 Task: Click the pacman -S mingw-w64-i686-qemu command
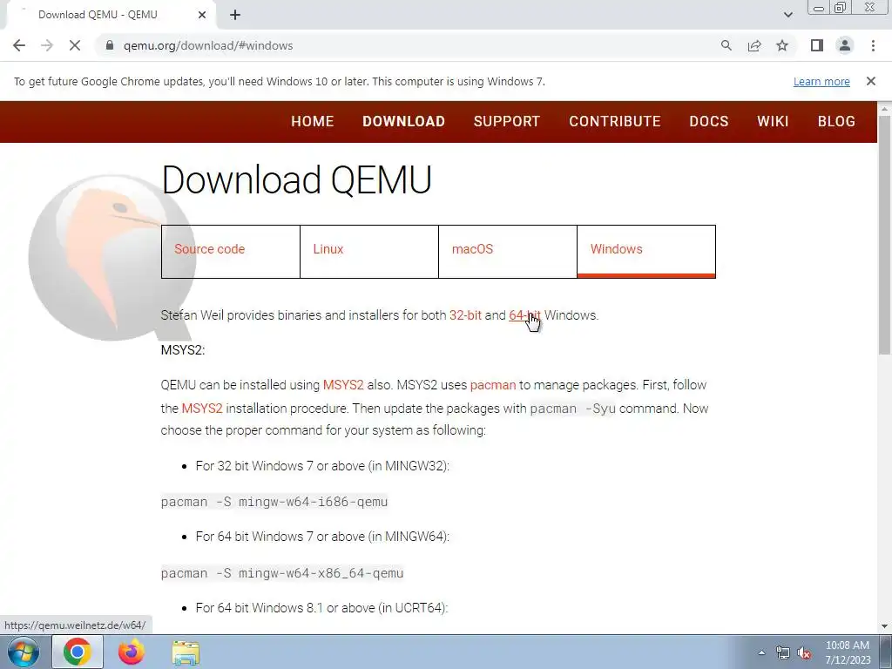(274, 502)
